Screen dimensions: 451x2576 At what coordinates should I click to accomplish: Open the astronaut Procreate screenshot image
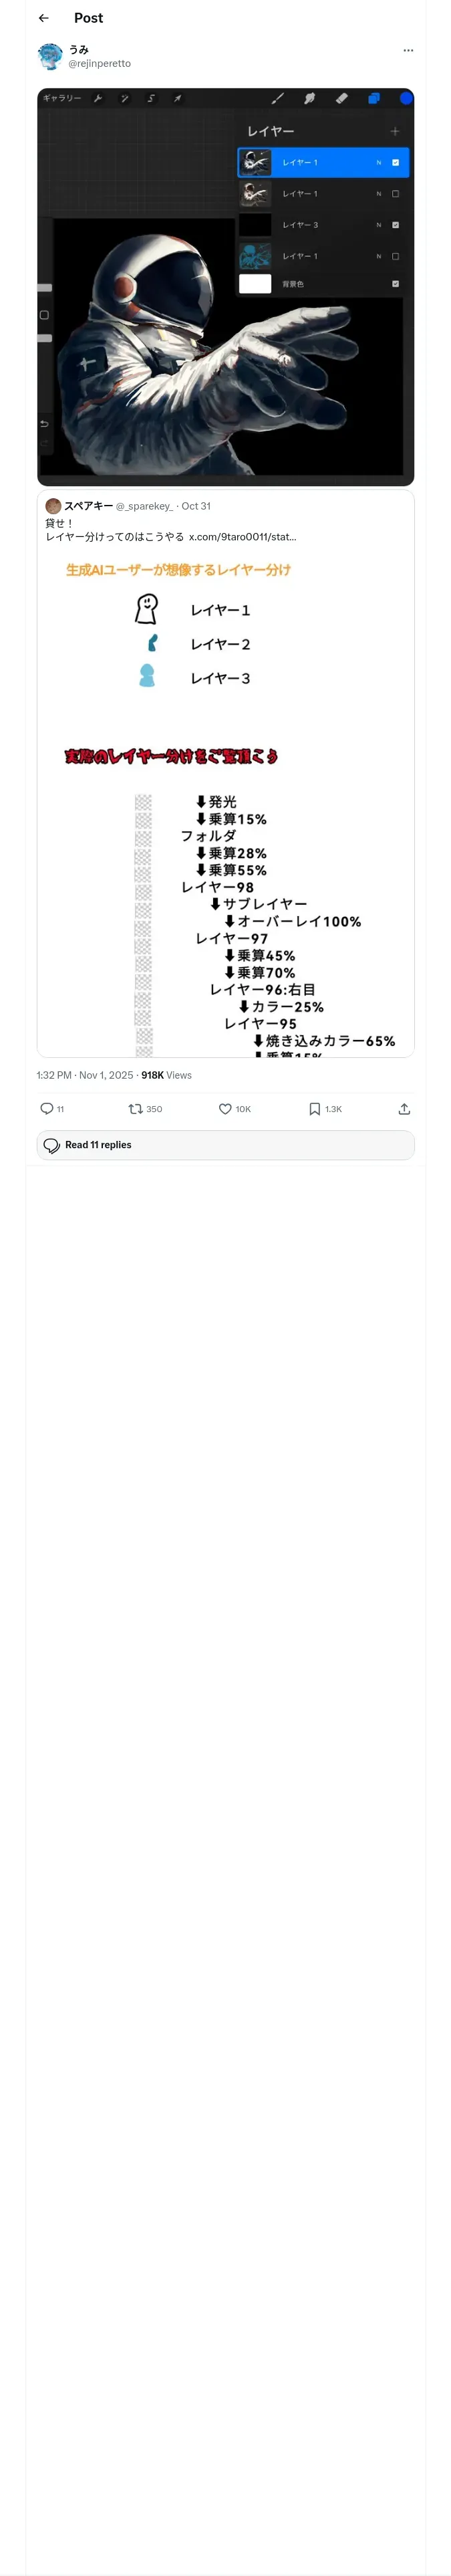tap(225, 287)
